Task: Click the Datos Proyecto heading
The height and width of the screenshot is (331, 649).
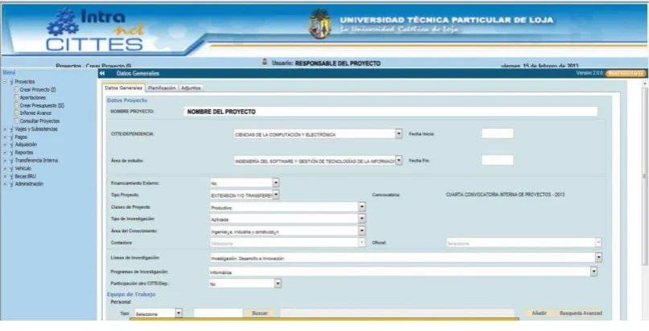Action: 127,100
